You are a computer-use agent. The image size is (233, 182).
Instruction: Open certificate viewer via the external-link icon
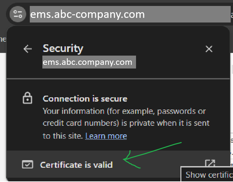[210, 163]
